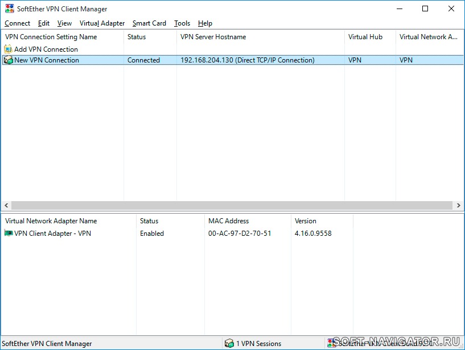
Task: Open the Smart Card menu
Action: pos(149,23)
